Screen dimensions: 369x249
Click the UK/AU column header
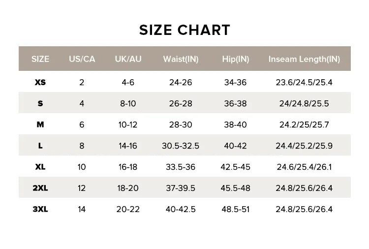(x=128, y=59)
